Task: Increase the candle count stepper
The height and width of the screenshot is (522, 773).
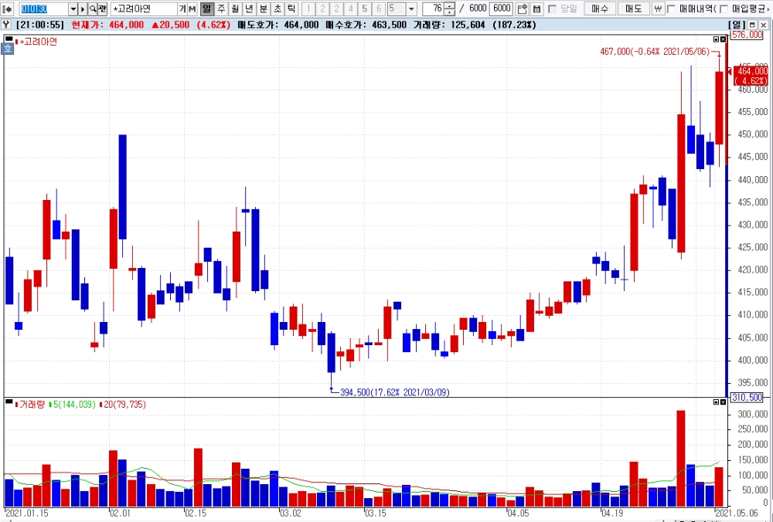Action: click(x=449, y=6)
